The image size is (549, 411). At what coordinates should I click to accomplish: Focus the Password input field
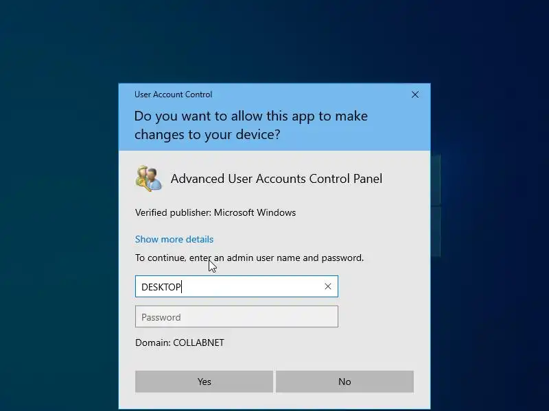tap(237, 316)
